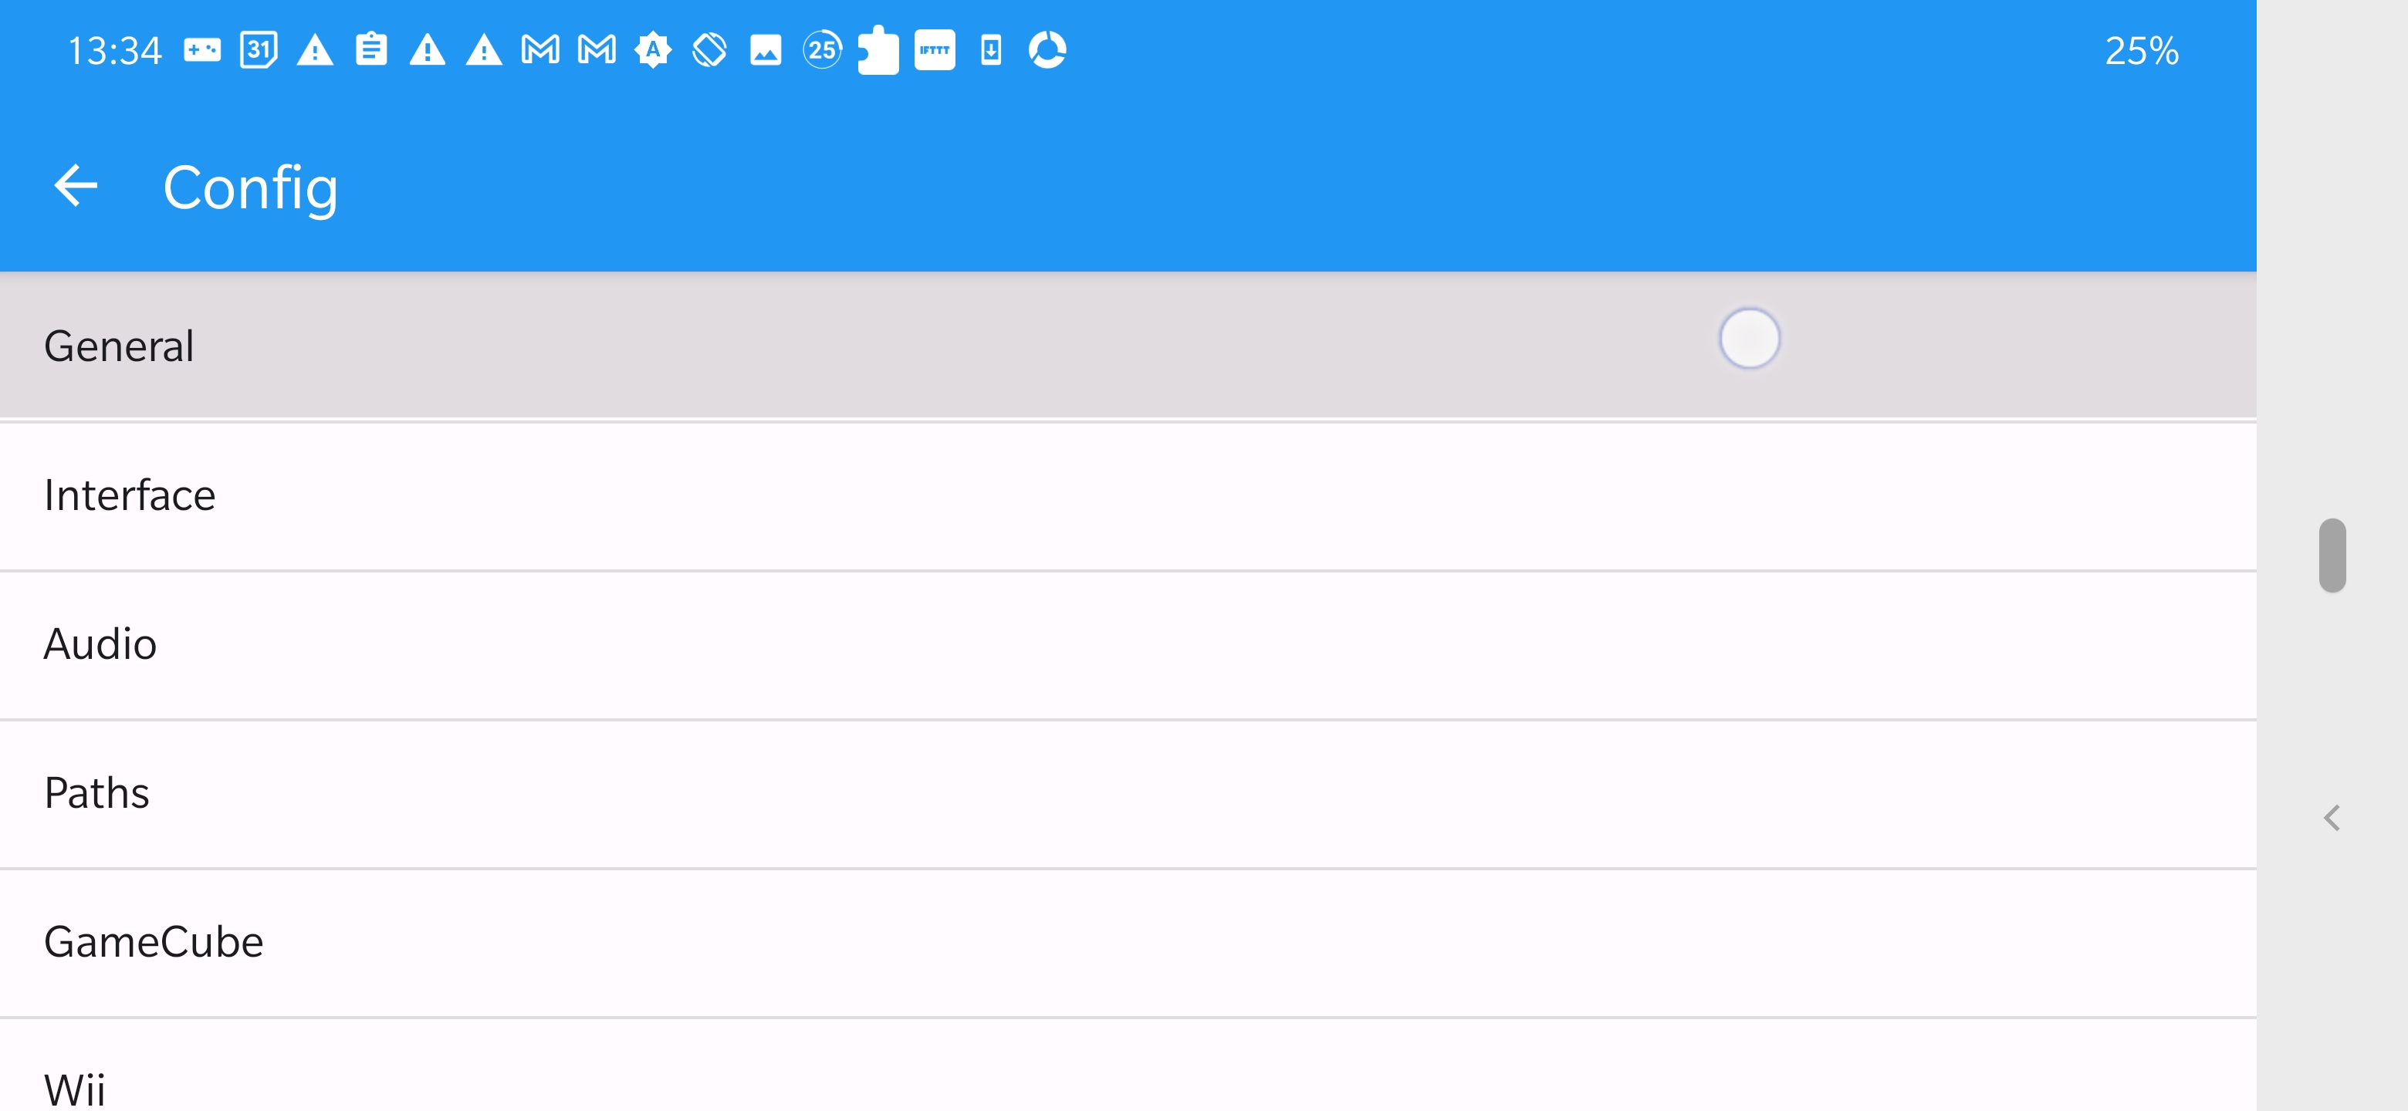This screenshot has width=2408, height=1111.
Task: Open the GameCube settings category
Action: 154,941
